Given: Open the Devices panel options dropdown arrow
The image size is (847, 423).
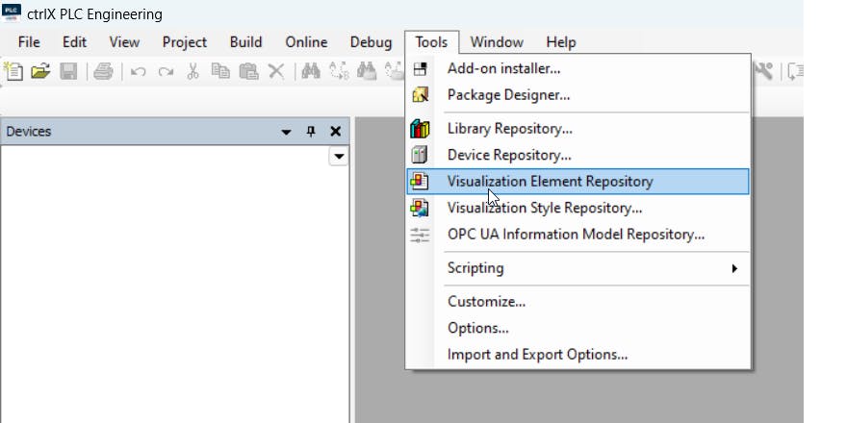Looking at the screenshot, I should 286,132.
